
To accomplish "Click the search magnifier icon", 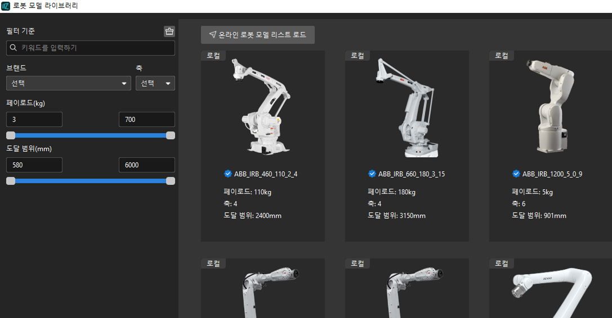I will pos(14,48).
